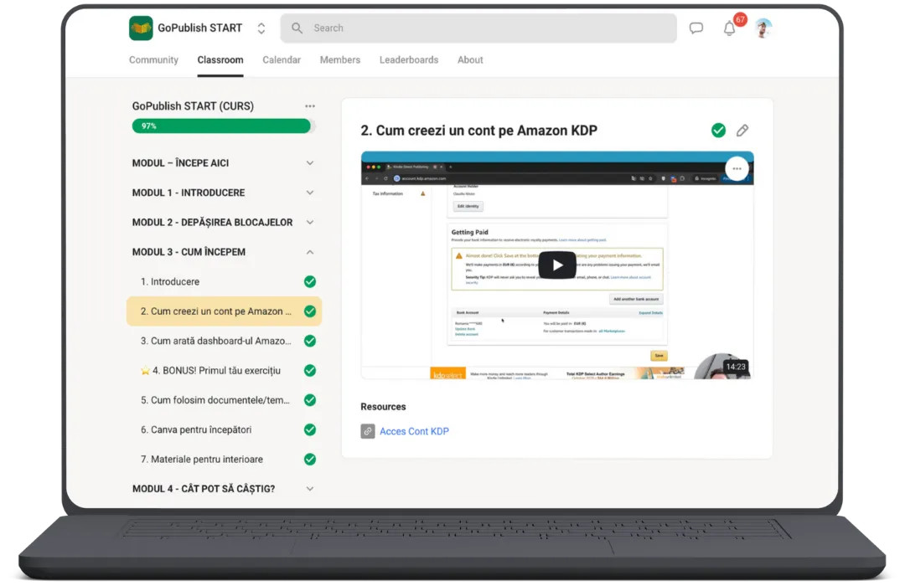
Task: Toggle completion check for lesson 3 dashboard
Action: [x=310, y=341]
